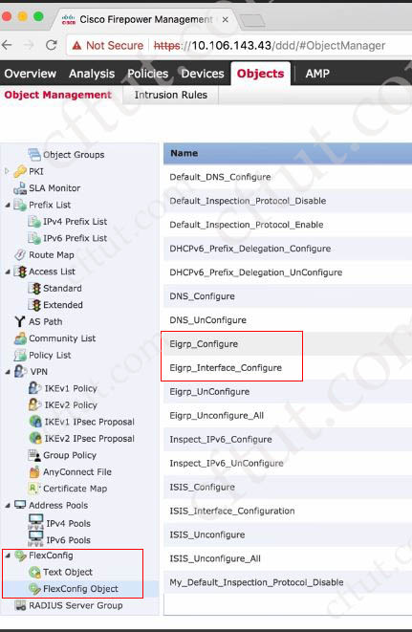Screen dimensions: 412x632
Task: Open the Policies menu tab
Action: click(x=147, y=74)
